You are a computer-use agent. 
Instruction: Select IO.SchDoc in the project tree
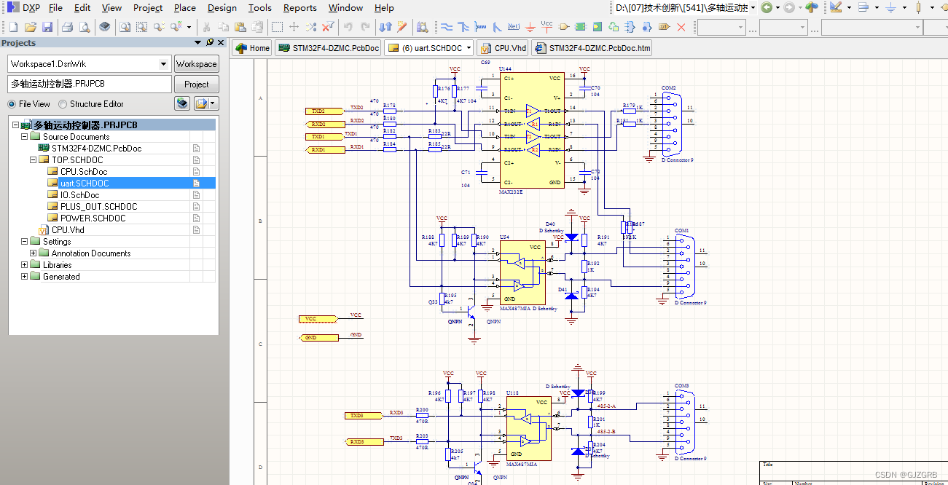(80, 195)
